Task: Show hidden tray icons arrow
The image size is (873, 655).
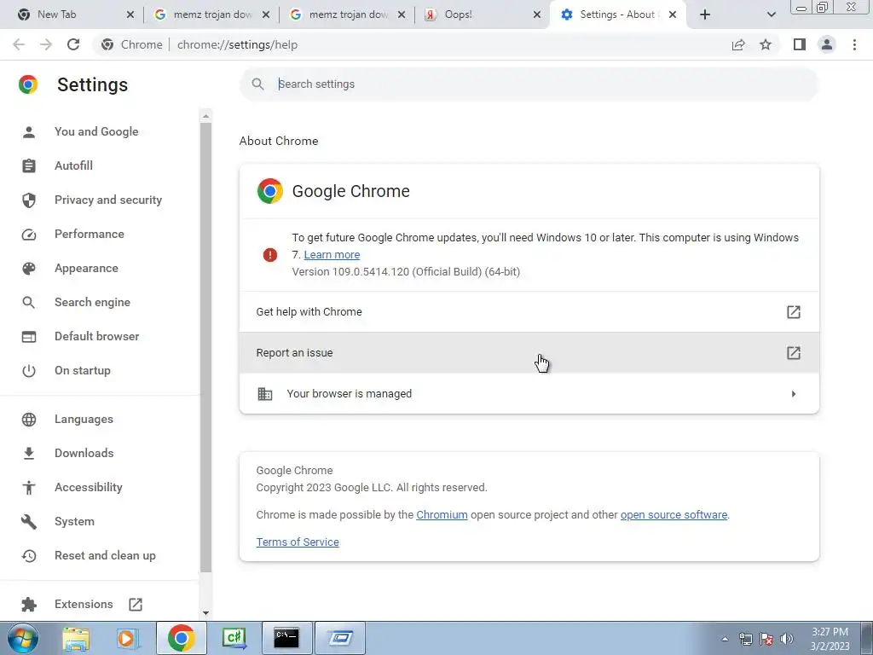Action: coord(725,639)
